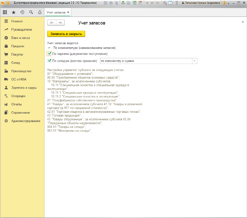Click text 07 "Оборудование к установке"
This screenshot has height=218, width=247.
(70, 74)
